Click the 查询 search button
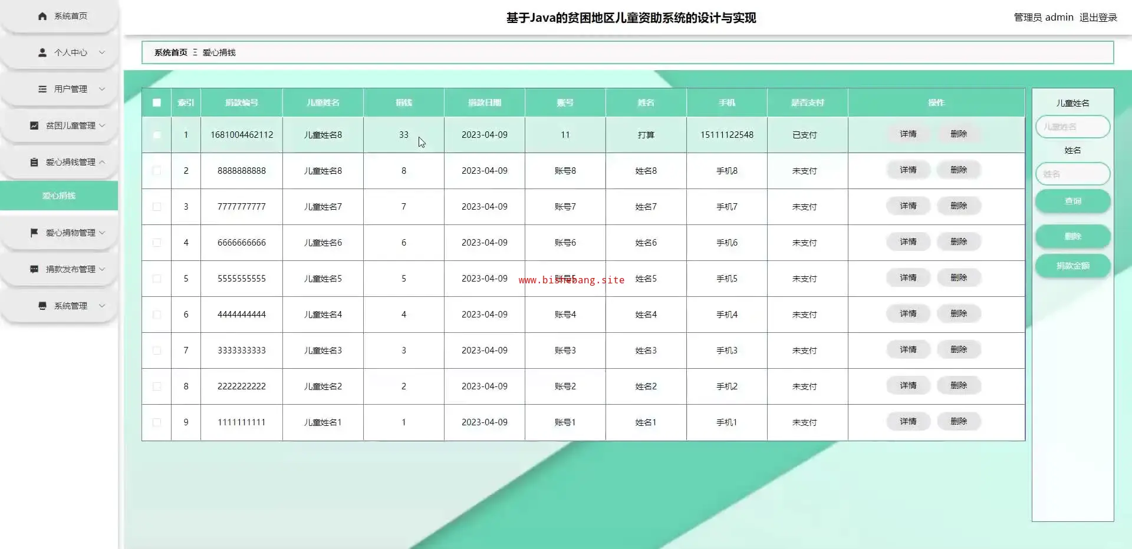Screen dimensions: 1132x549 [1073, 201]
